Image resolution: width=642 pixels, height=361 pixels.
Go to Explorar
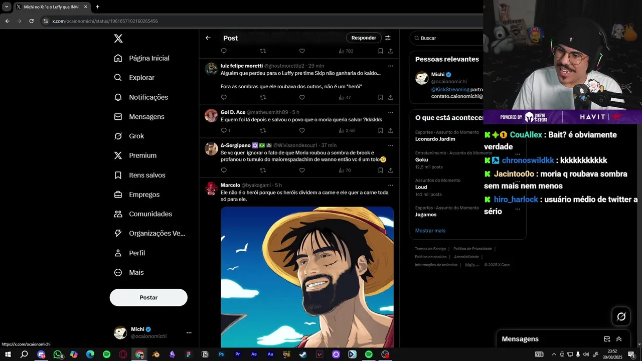pyautogui.click(x=134, y=78)
